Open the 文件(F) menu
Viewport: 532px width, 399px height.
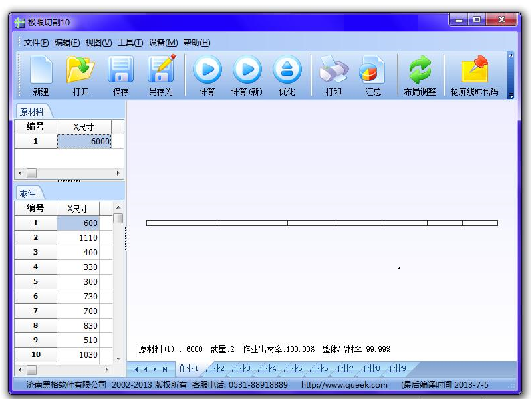point(36,43)
